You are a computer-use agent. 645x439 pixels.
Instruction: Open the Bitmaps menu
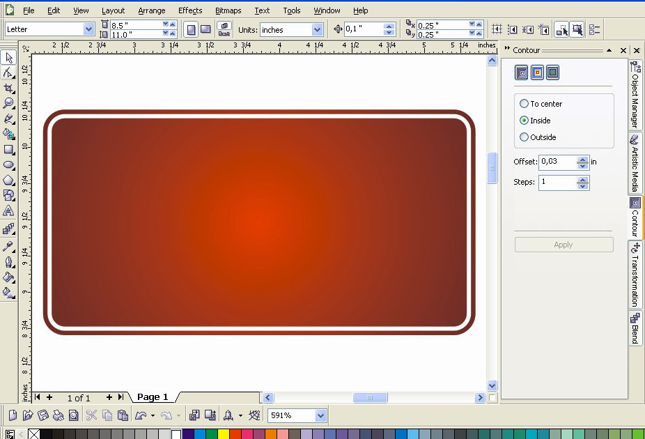[228, 10]
